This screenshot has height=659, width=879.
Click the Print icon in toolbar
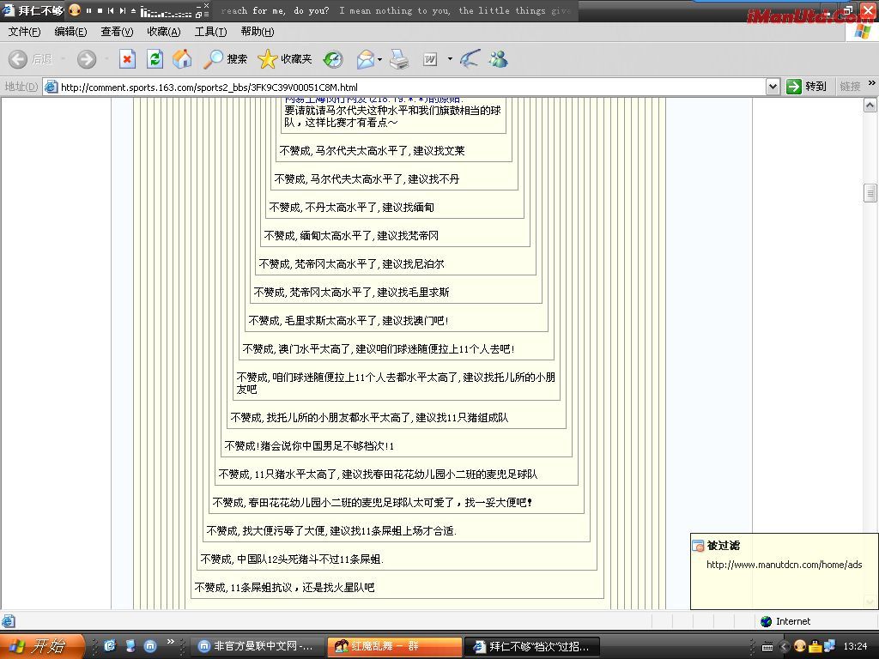(x=399, y=59)
